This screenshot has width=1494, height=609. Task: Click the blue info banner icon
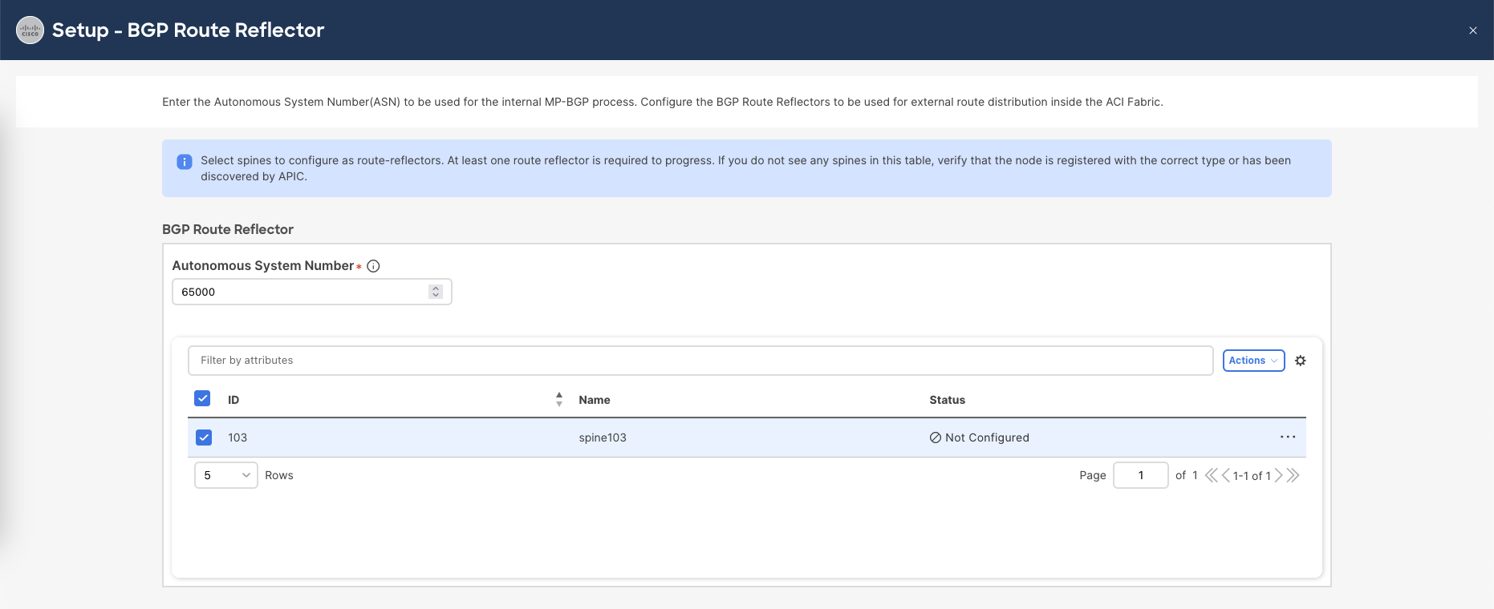pyautogui.click(x=184, y=162)
